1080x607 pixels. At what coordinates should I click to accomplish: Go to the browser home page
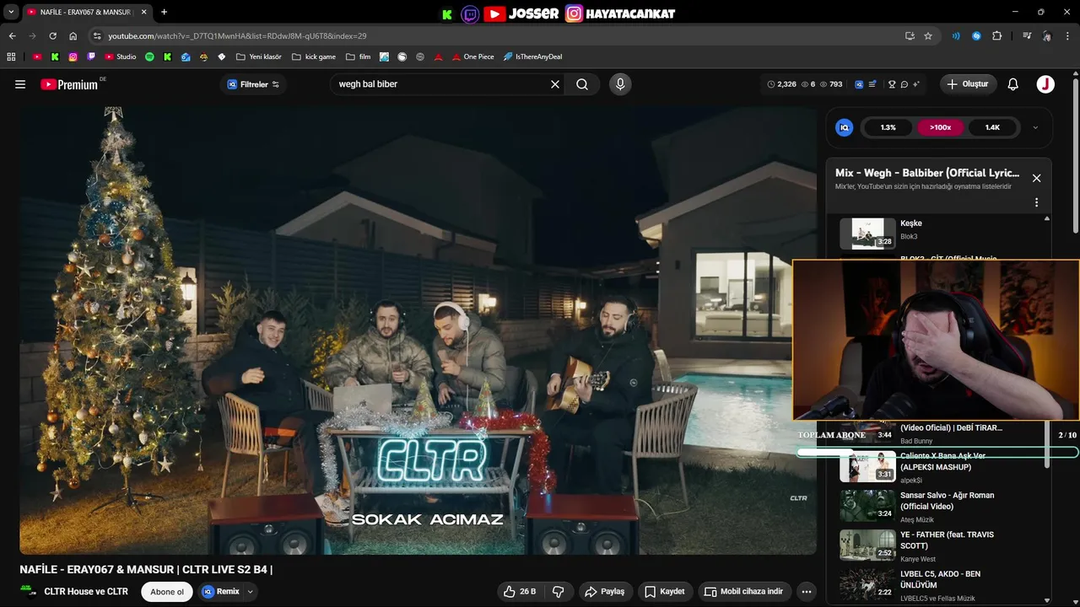pyautogui.click(x=73, y=36)
